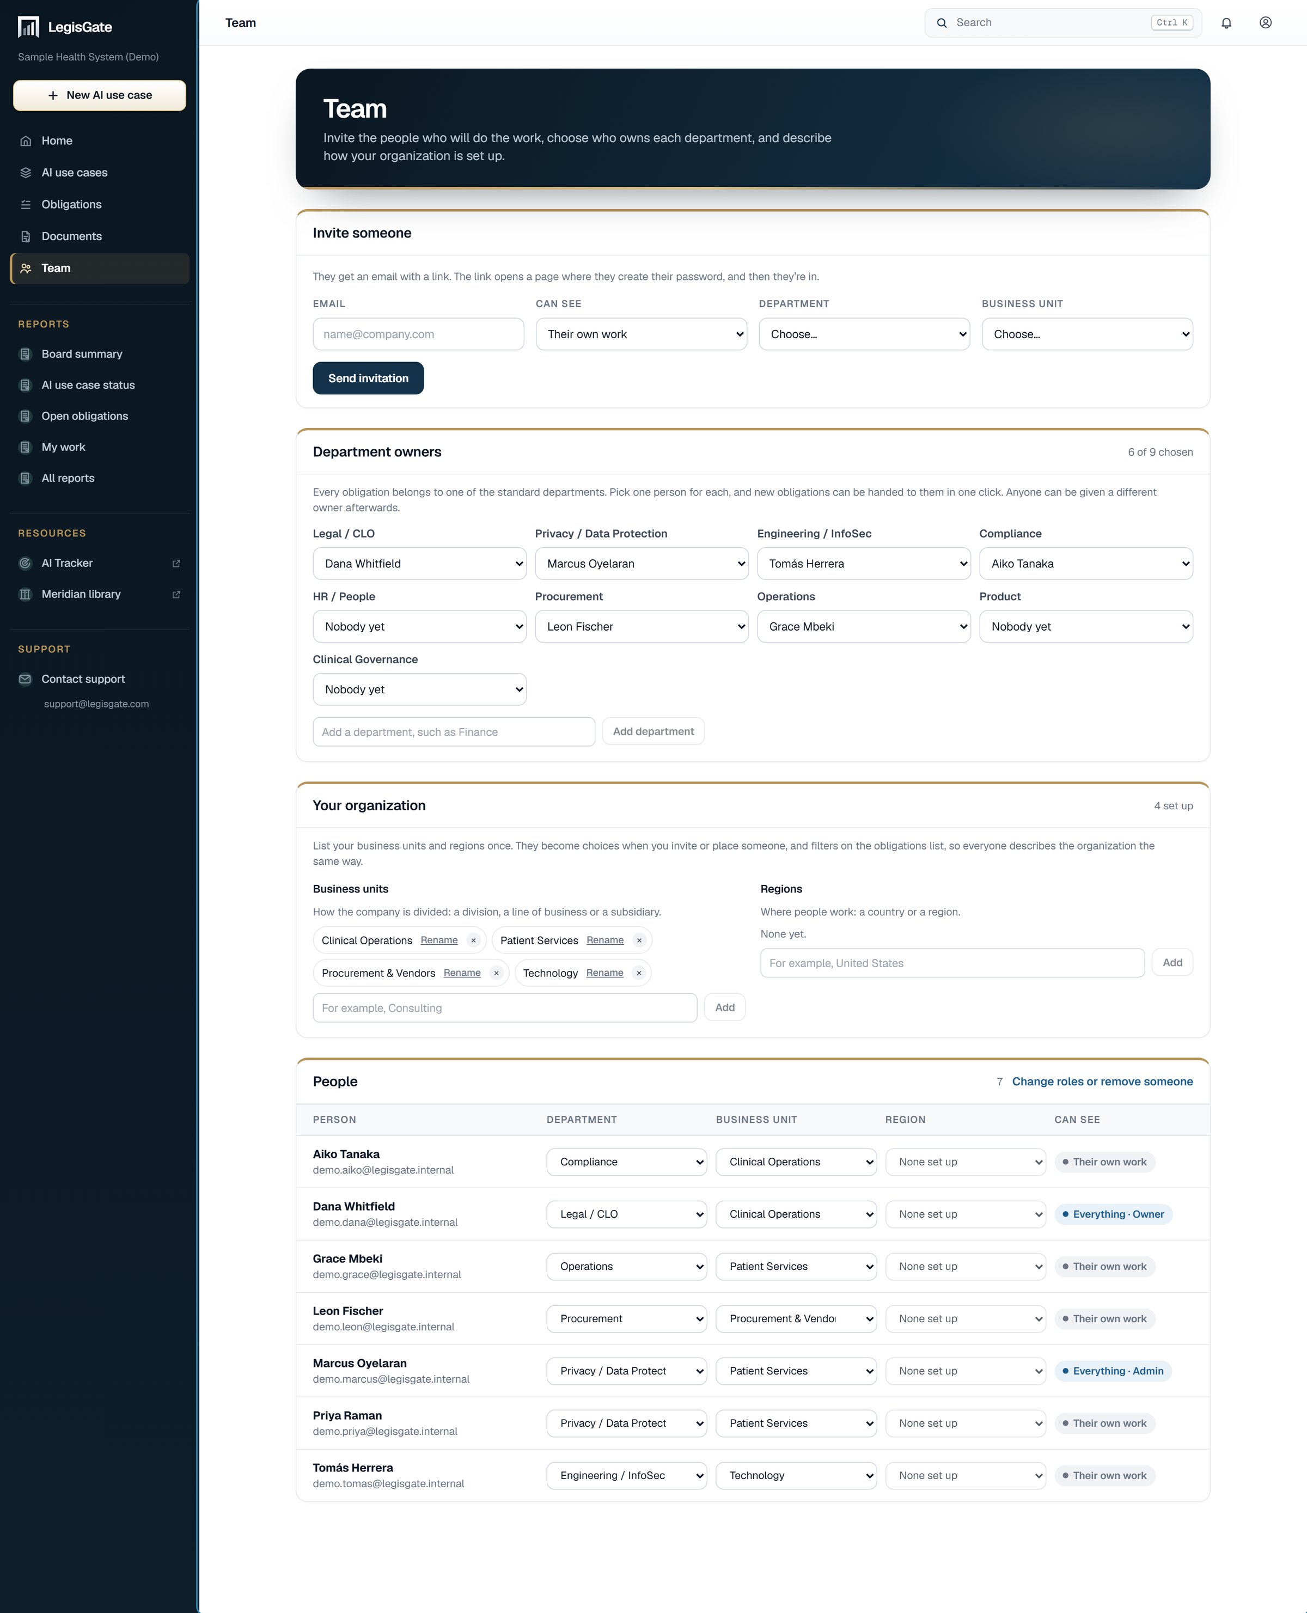Click the Board summary report icon
The height and width of the screenshot is (1613, 1307).
click(x=25, y=354)
